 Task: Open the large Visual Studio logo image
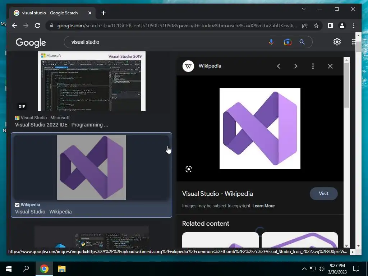260,128
